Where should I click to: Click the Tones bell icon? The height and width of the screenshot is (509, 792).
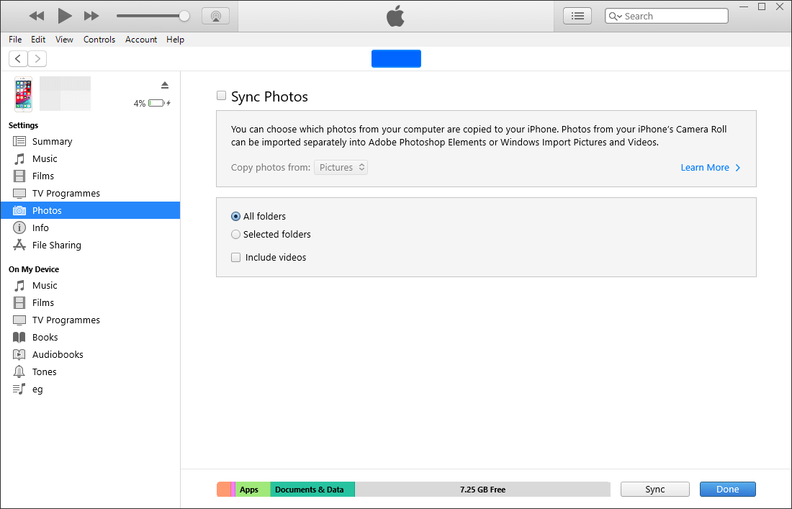tap(19, 371)
